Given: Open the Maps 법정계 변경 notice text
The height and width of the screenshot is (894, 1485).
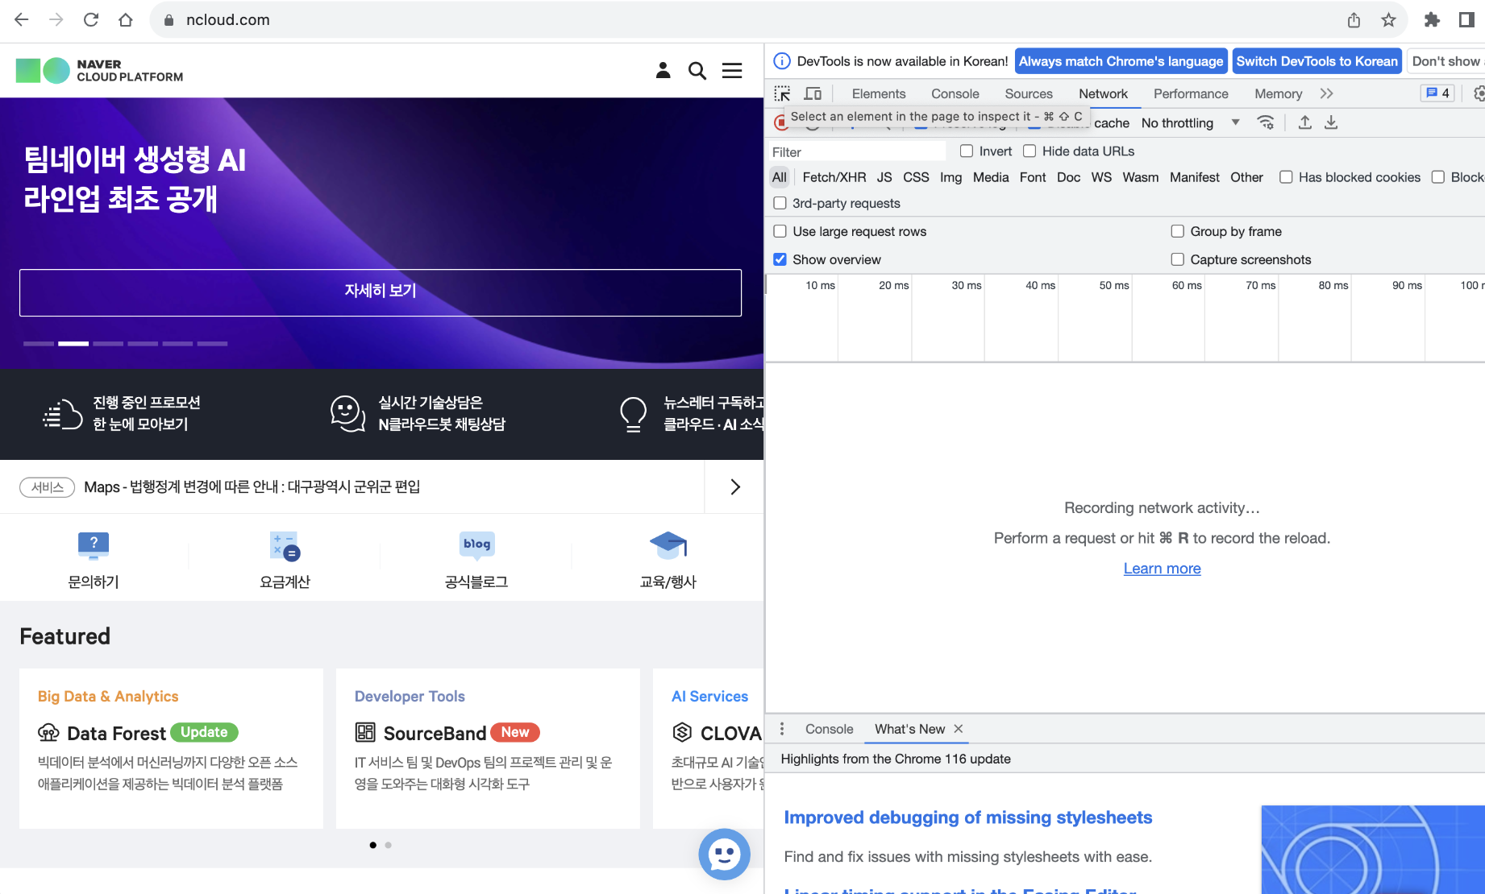Looking at the screenshot, I should tap(252, 486).
